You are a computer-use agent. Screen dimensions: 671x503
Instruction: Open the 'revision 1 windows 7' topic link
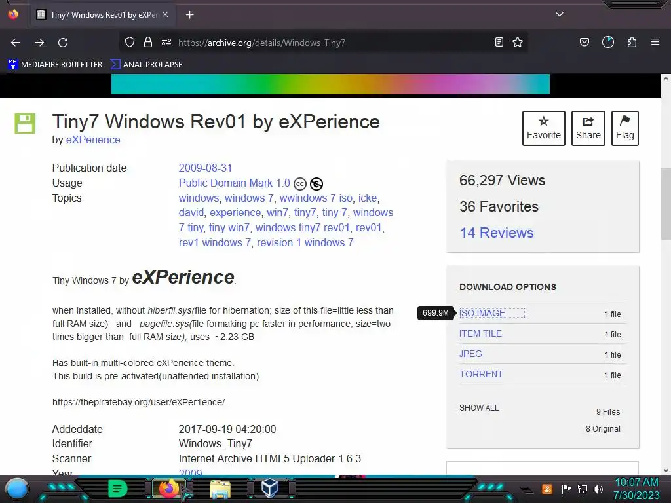pos(305,242)
